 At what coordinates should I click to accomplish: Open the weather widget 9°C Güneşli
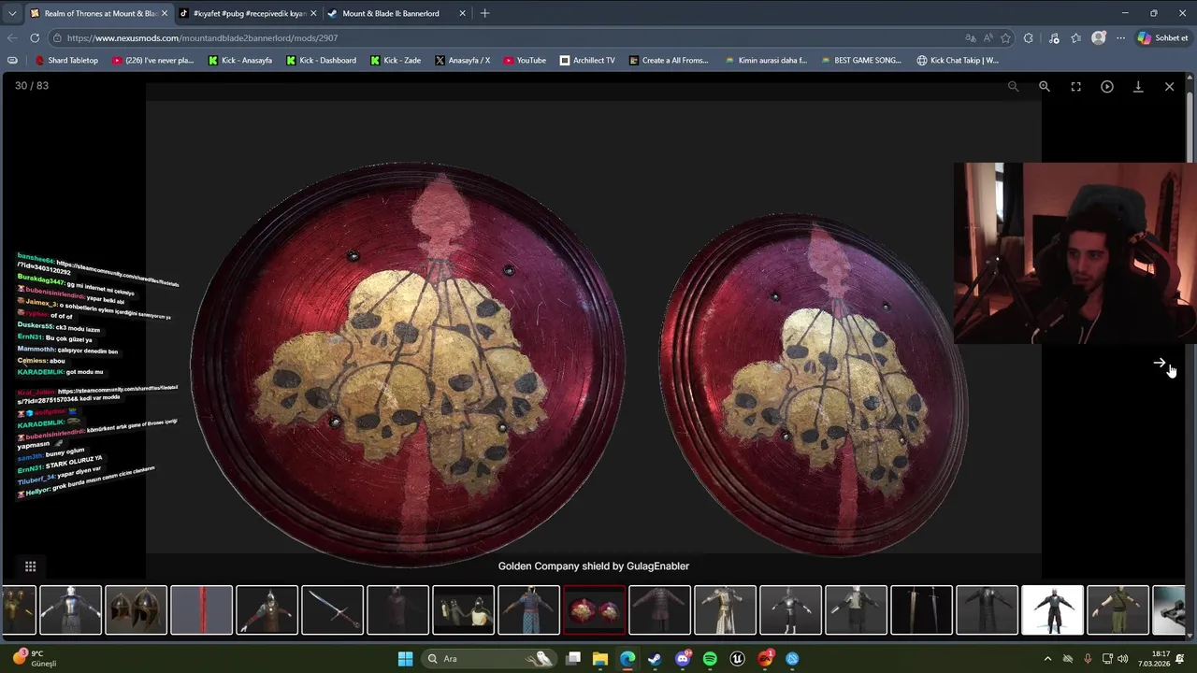point(36,658)
